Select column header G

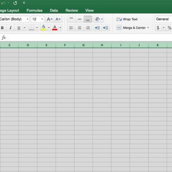[x=83, y=45]
